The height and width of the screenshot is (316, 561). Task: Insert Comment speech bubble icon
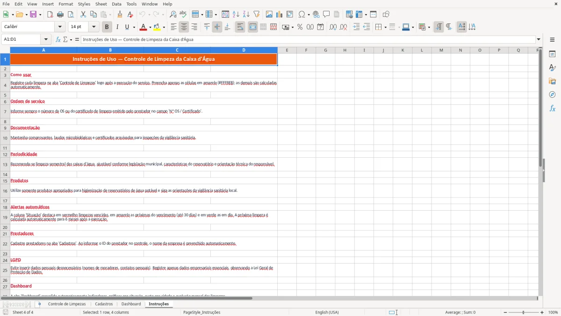(326, 15)
